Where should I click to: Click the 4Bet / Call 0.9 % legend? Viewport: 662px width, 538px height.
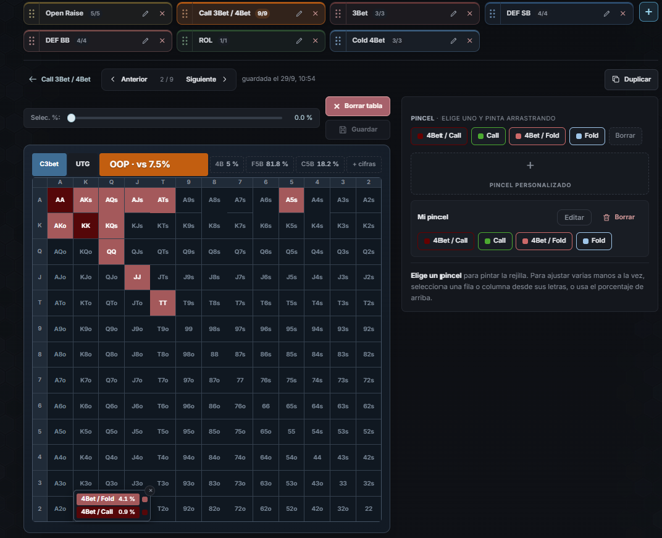point(108,512)
